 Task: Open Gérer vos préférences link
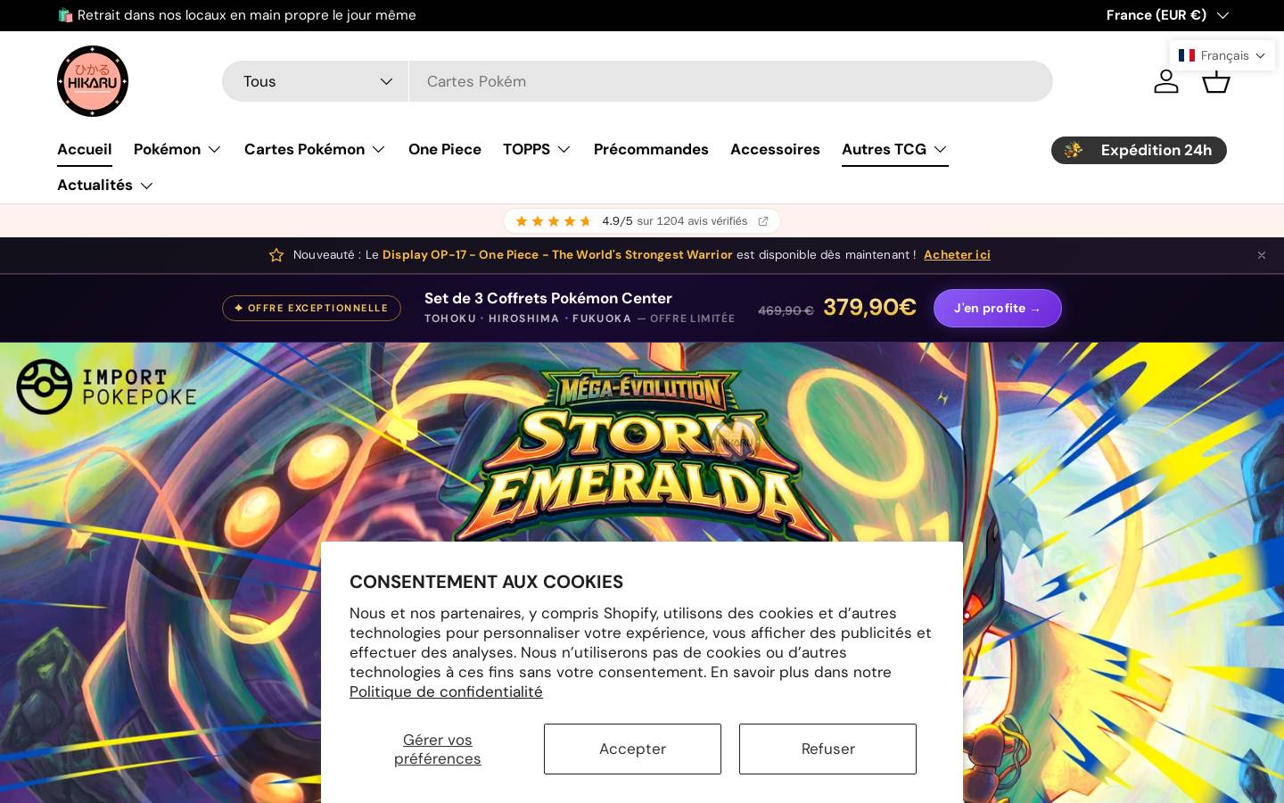[438, 749]
